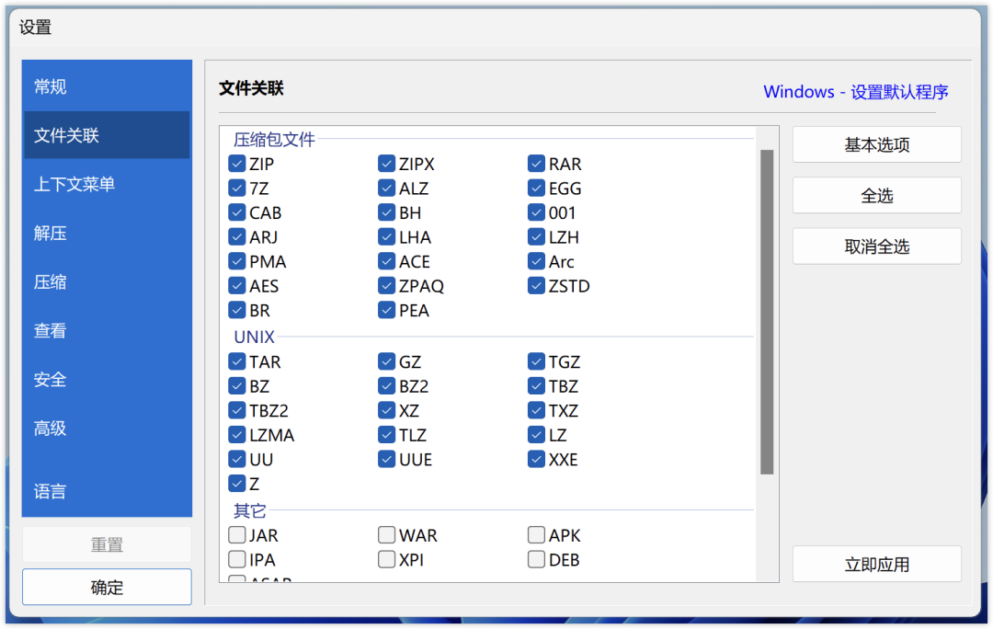The height and width of the screenshot is (629, 993).
Task: Click the 立即应用 button
Action: (x=876, y=565)
